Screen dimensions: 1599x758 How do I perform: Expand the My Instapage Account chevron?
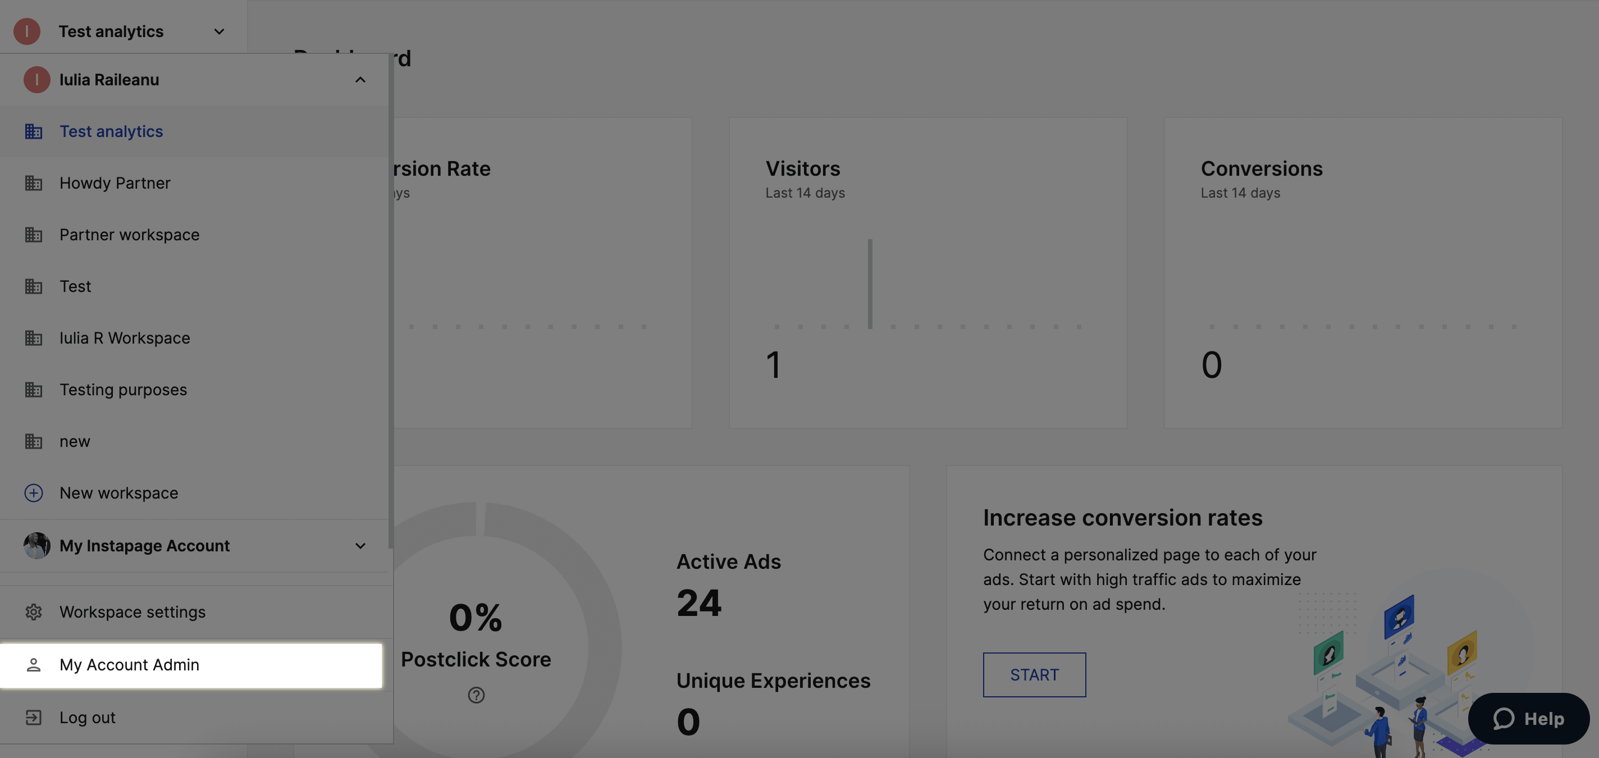(x=360, y=545)
